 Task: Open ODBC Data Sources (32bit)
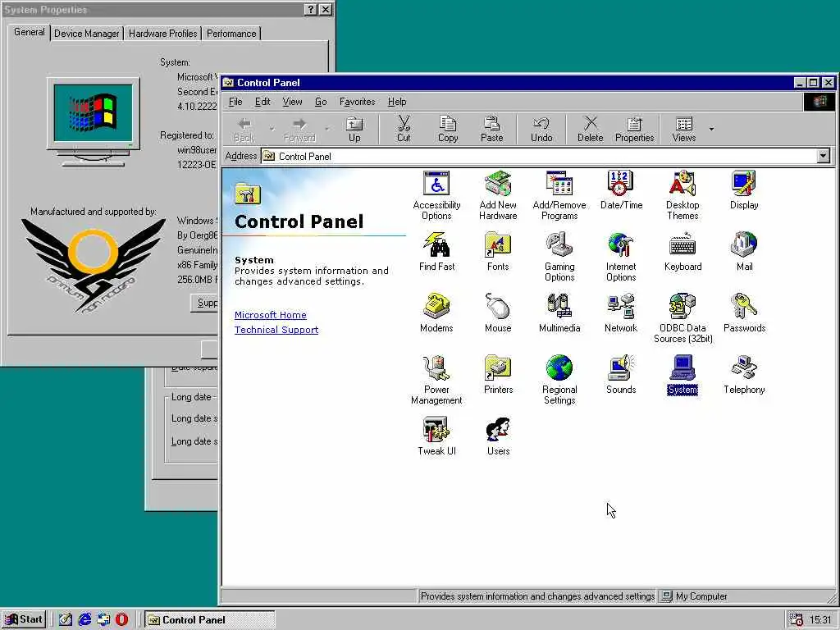pyautogui.click(x=682, y=319)
